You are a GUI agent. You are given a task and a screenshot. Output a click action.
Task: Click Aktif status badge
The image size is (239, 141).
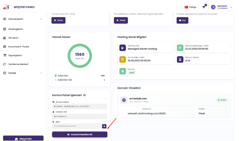132,73
